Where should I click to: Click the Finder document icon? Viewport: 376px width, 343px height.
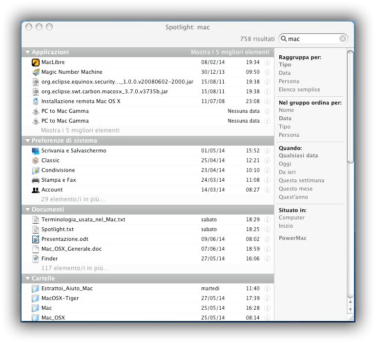(36, 259)
